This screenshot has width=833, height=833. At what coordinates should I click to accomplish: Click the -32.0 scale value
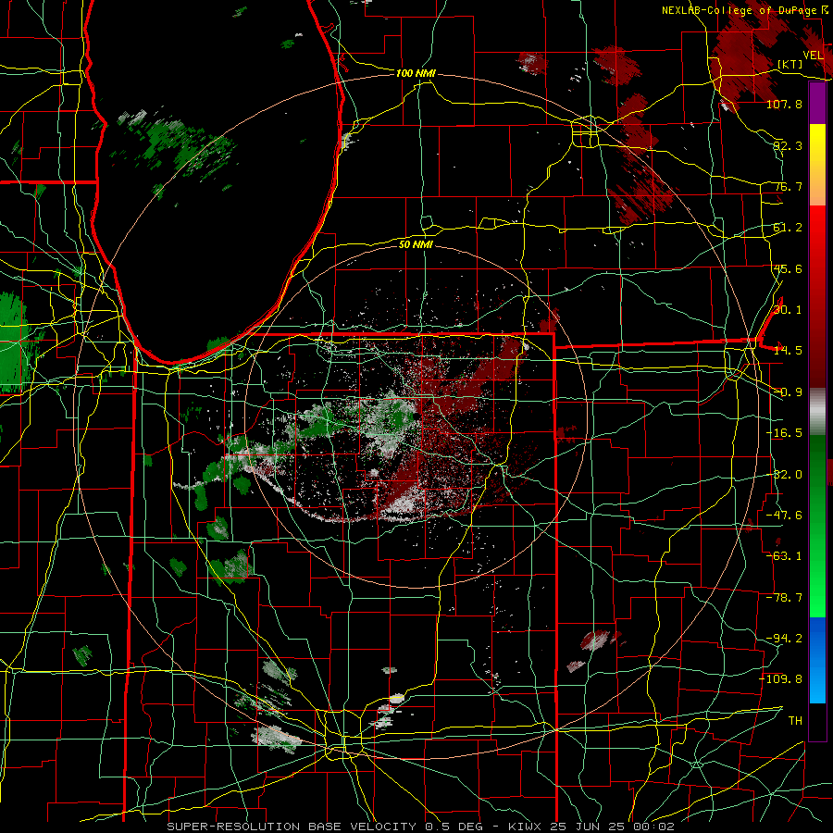point(784,475)
